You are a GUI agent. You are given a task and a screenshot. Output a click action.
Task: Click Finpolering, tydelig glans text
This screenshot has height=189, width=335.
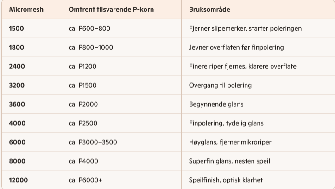(226, 123)
